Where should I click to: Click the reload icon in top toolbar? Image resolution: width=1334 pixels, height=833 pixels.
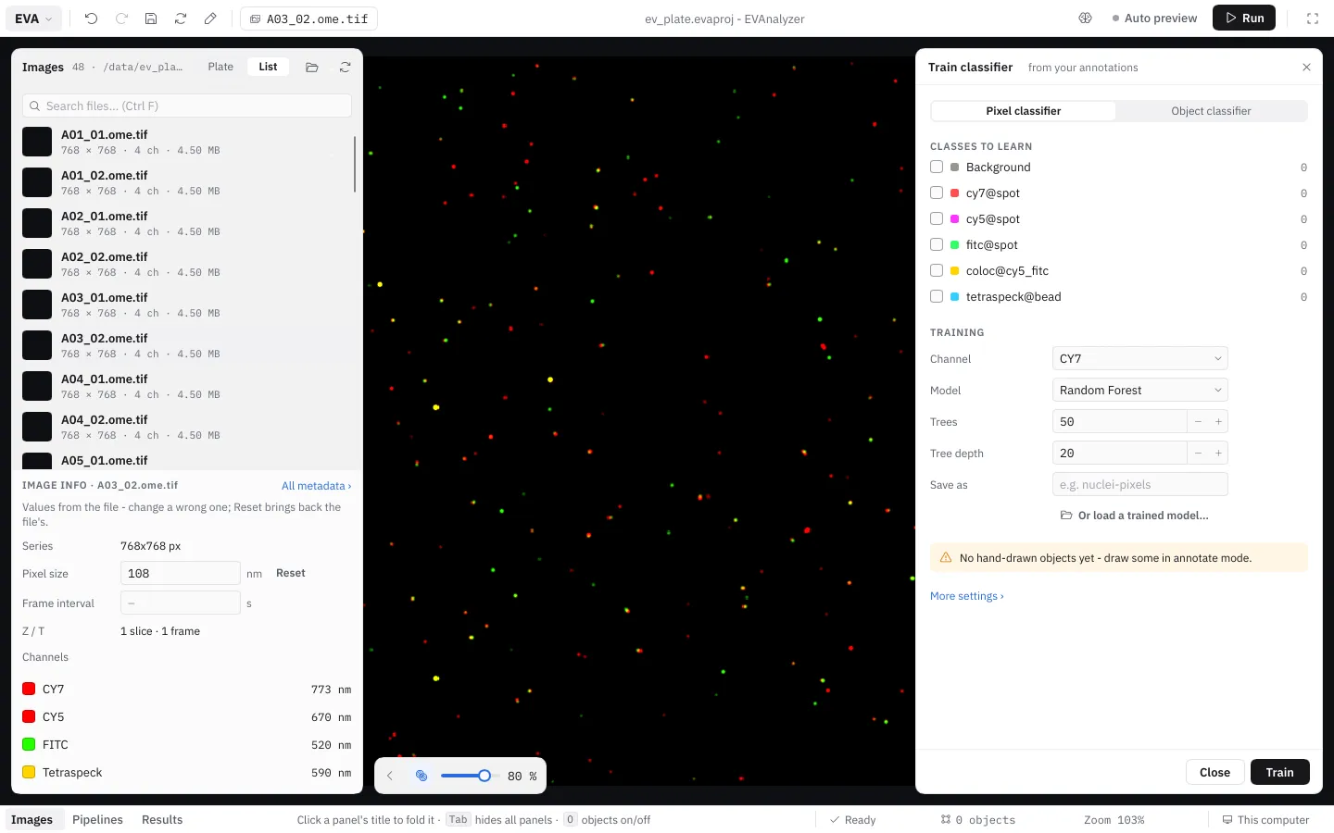[x=181, y=19]
